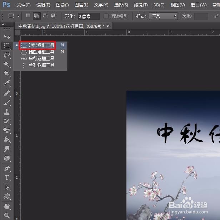Choose 矩形选框工具 from the flyout
220x220 pixels.
click(x=40, y=45)
